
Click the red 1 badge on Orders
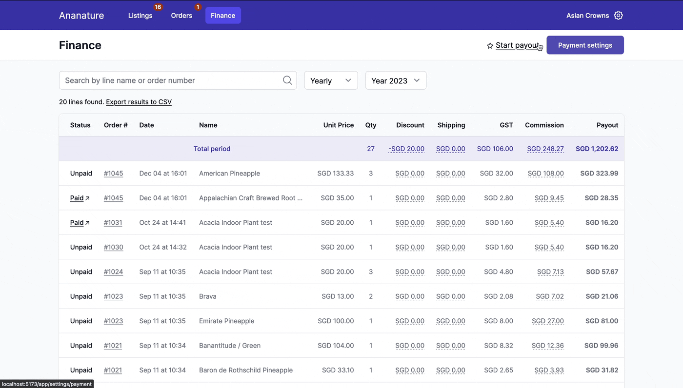(x=198, y=7)
